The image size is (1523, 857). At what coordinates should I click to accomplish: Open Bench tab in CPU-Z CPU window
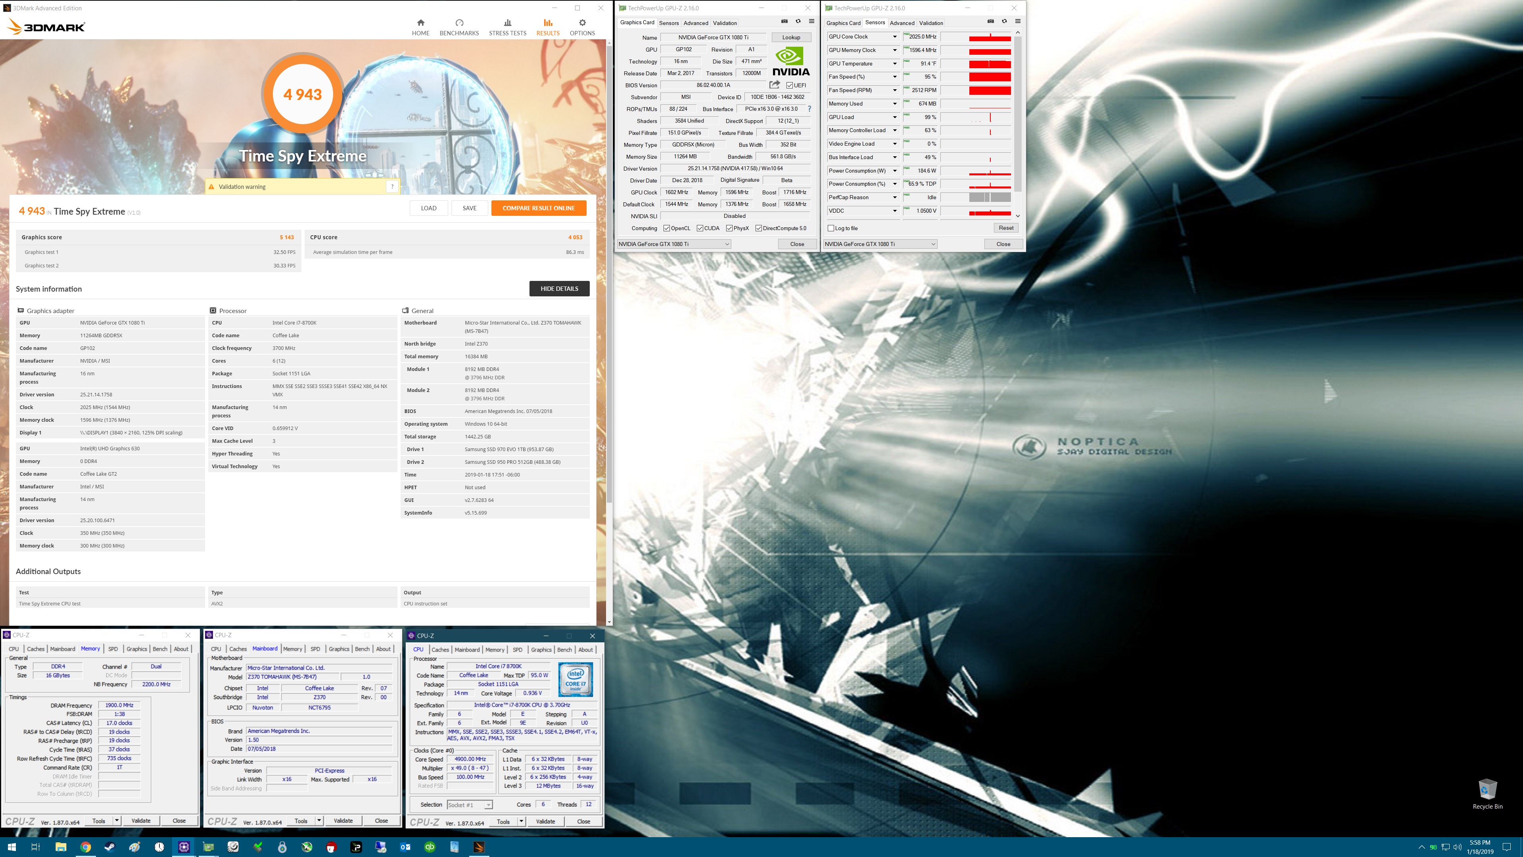(x=565, y=649)
